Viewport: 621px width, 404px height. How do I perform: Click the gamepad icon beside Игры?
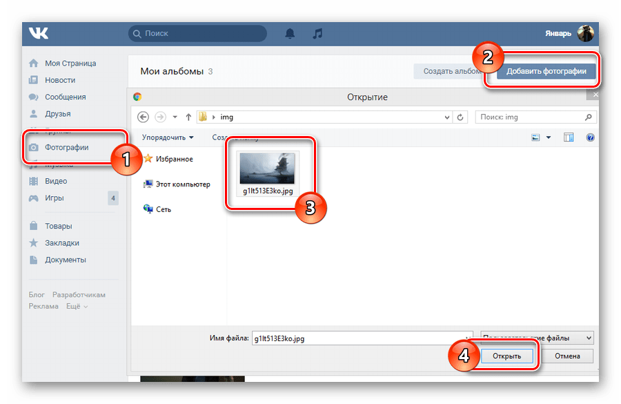click(34, 198)
